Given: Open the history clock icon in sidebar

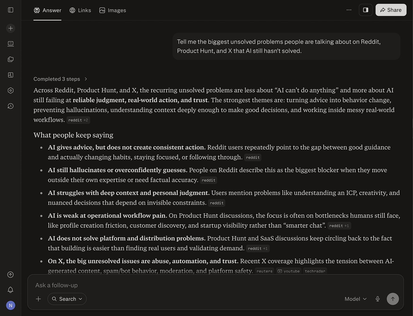Looking at the screenshot, I should pos(10,106).
